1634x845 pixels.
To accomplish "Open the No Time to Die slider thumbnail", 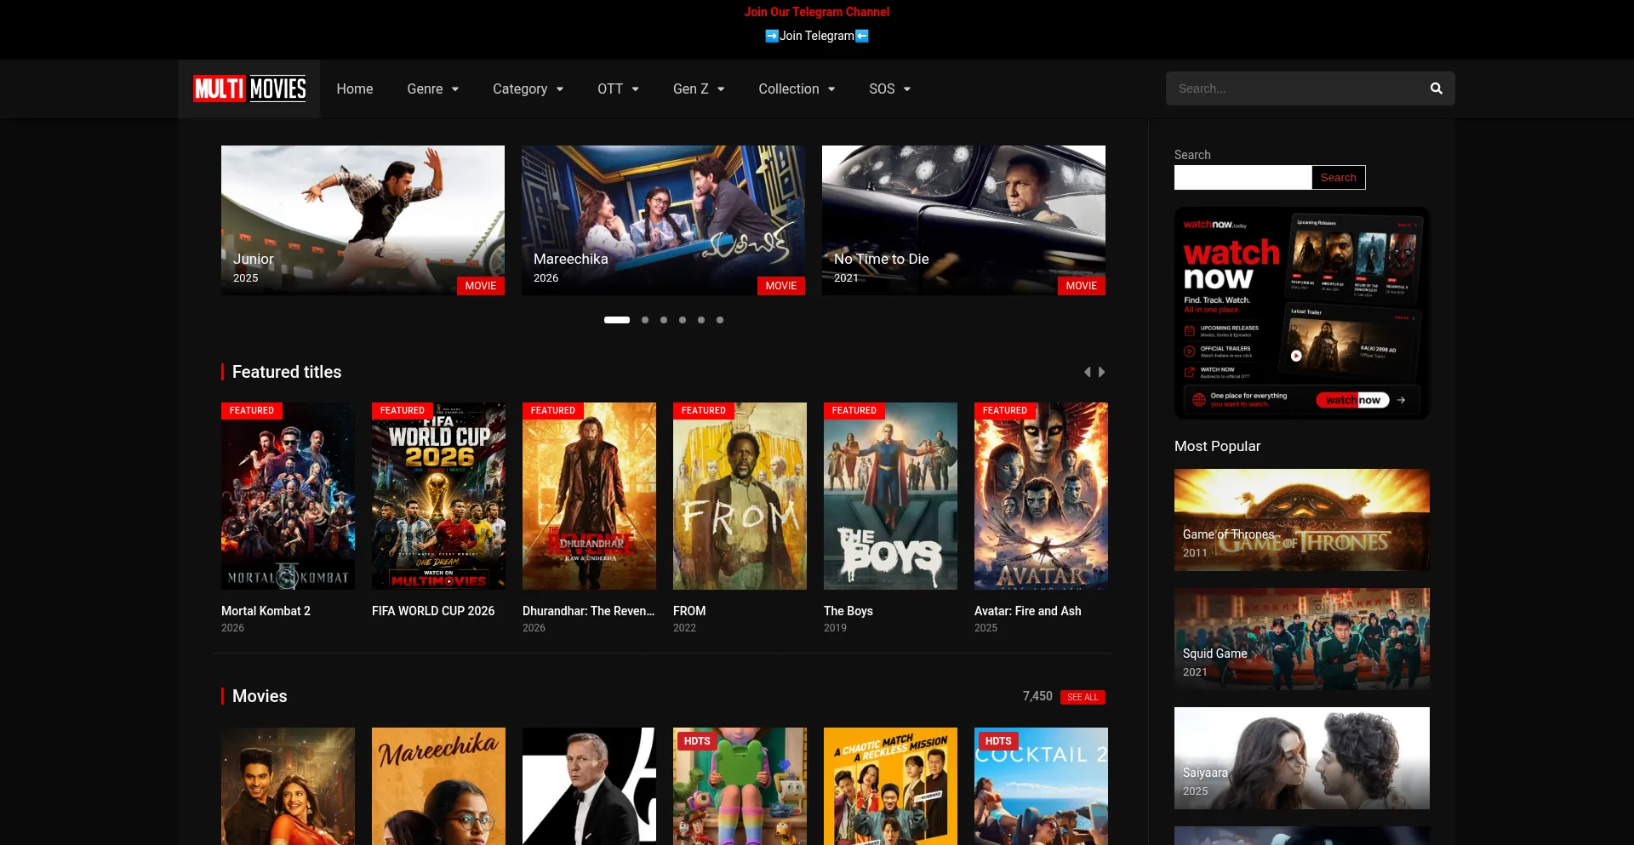I will point(963,220).
